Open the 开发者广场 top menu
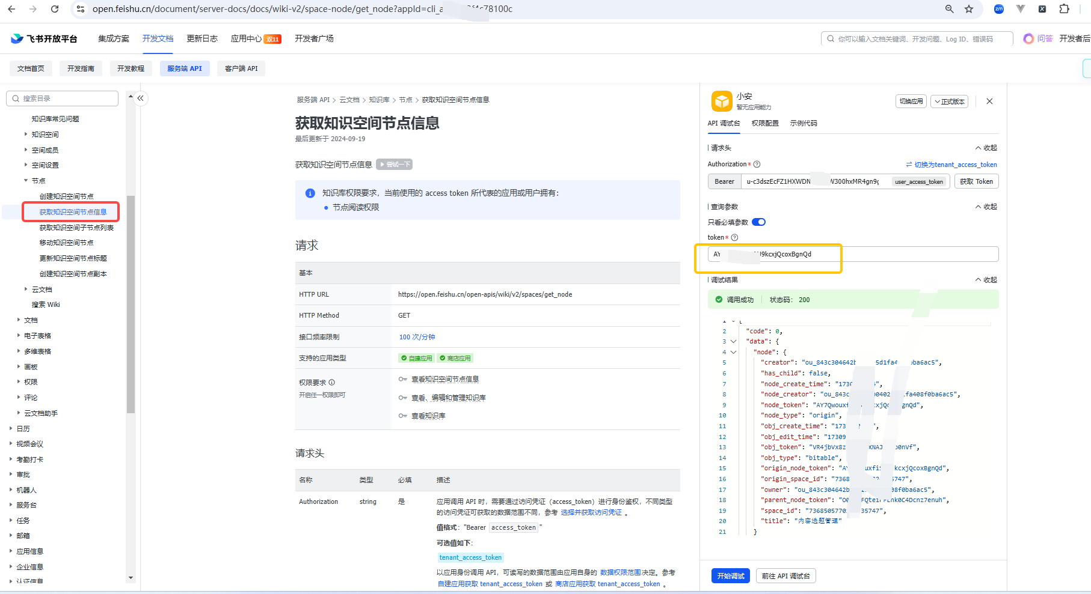1091x594 pixels. pos(314,38)
